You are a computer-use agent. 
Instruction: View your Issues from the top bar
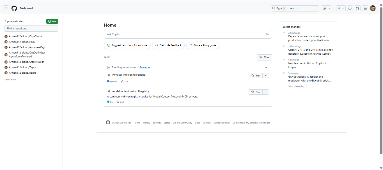350,8
